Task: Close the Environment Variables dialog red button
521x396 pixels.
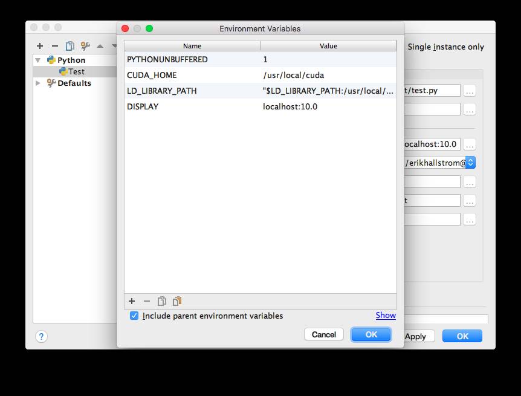Action: tap(125, 28)
